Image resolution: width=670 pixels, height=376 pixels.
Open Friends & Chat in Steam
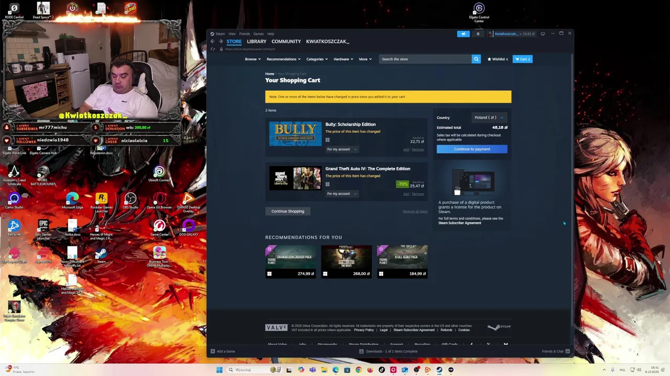point(556,351)
